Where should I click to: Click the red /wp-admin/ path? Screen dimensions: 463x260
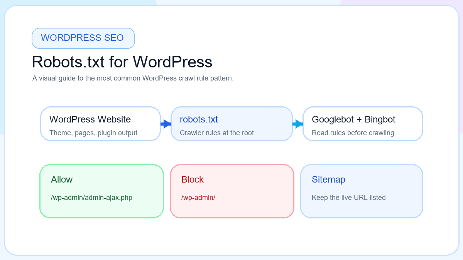(x=198, y=198)
